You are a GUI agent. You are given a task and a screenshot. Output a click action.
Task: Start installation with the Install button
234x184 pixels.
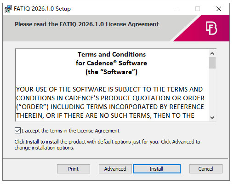(157, 169)
